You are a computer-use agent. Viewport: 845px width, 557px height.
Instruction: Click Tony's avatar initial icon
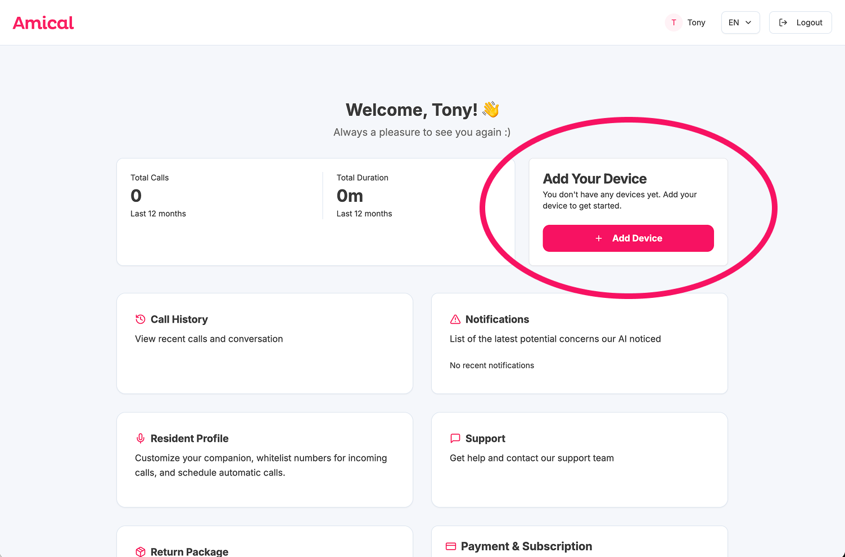(x=674, y=22)
